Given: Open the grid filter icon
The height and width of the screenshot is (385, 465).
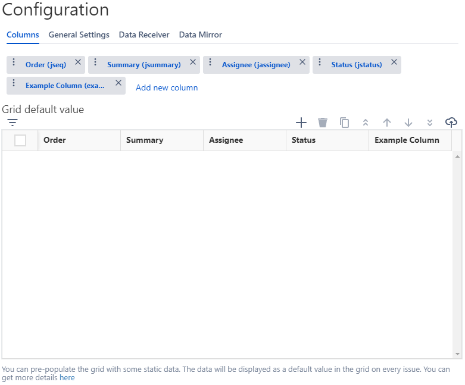Looking at the screenshot, I should pos(13,123).
